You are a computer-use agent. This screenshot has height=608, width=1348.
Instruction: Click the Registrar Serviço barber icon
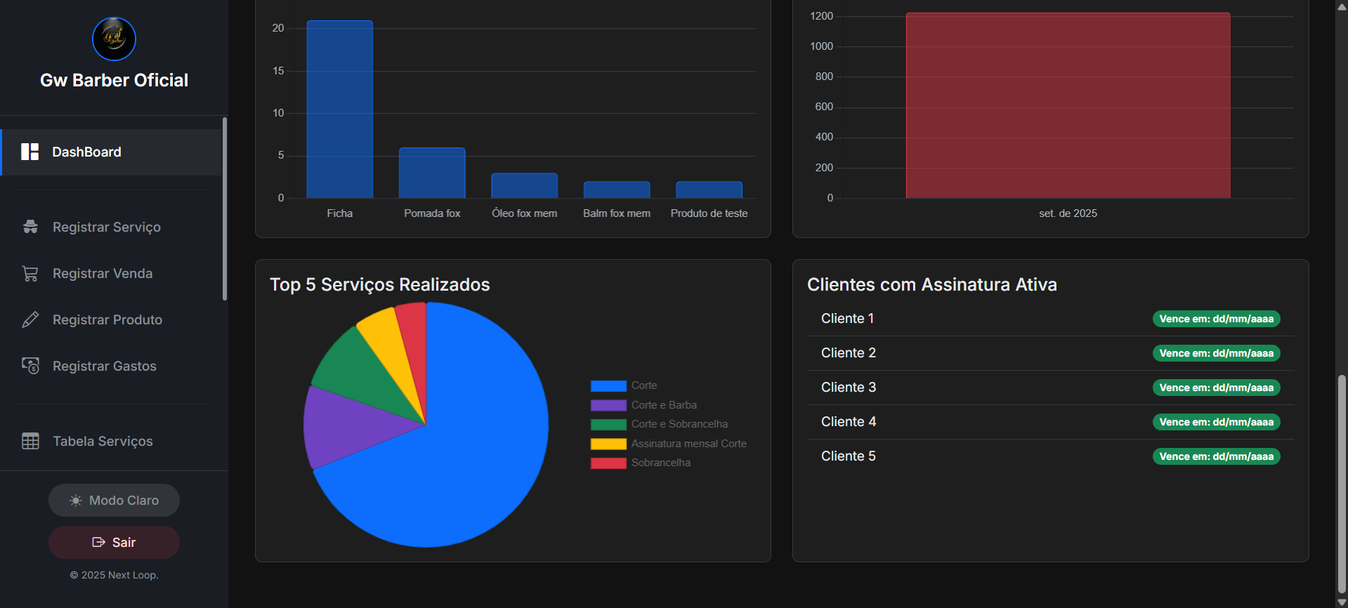(x=30, y=227)
